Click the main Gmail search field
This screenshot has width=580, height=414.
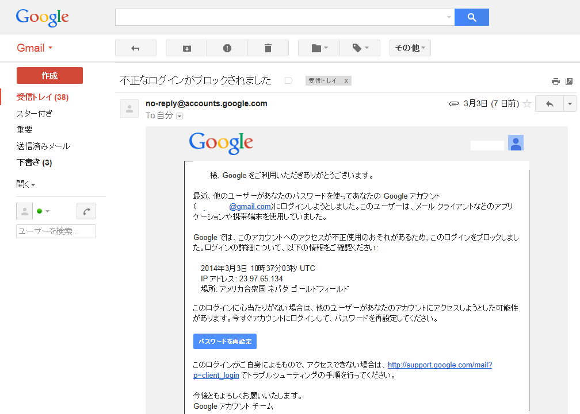(280, 17)
